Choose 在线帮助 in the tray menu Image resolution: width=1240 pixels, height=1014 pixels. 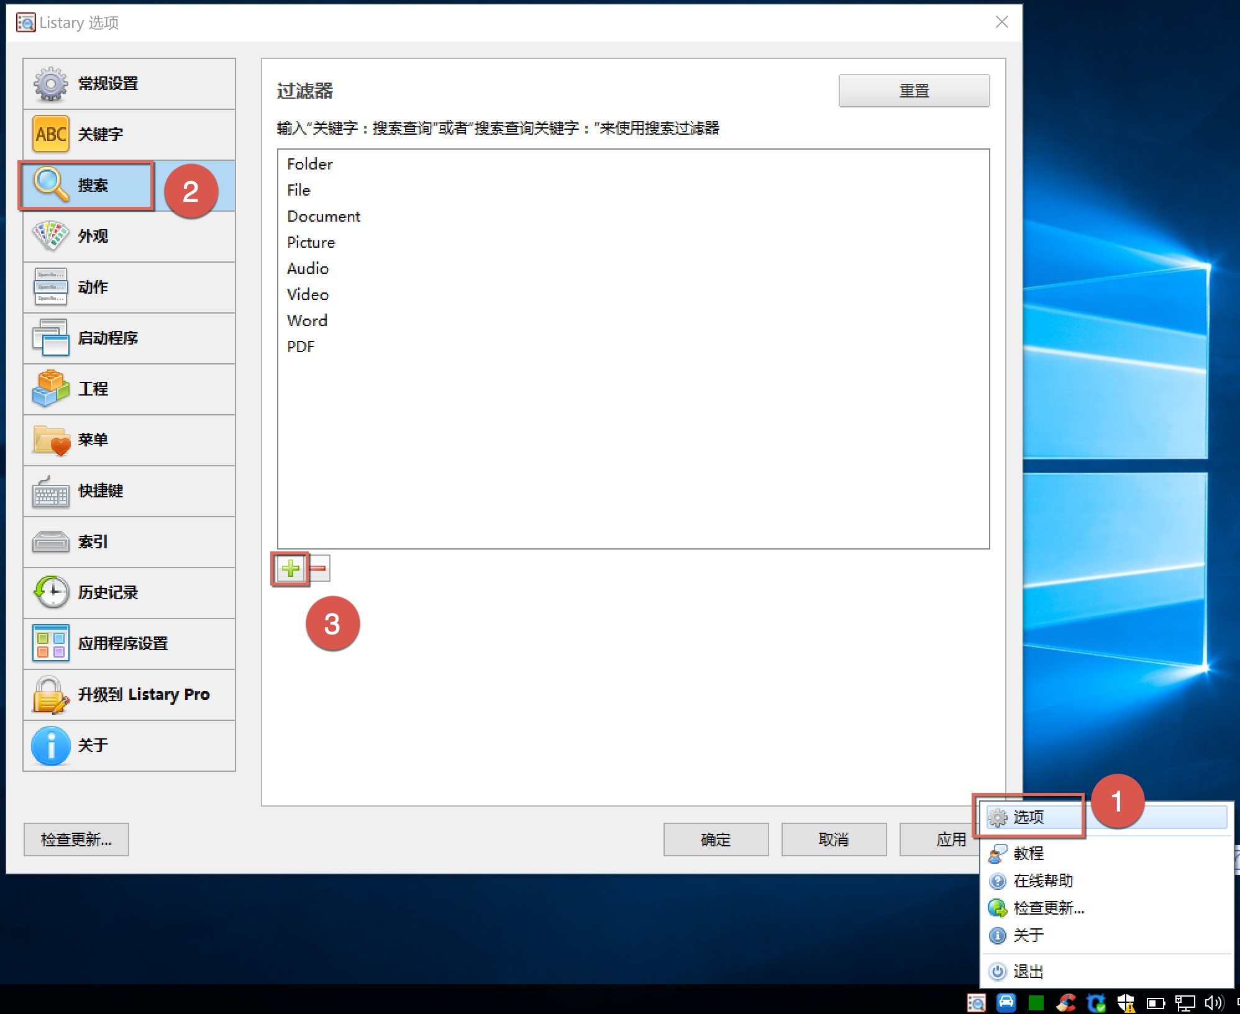point(1106,880)
